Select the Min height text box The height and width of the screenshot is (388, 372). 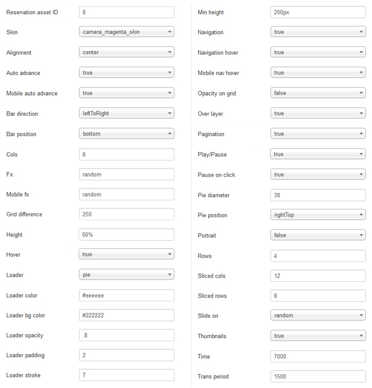[318, 12]
